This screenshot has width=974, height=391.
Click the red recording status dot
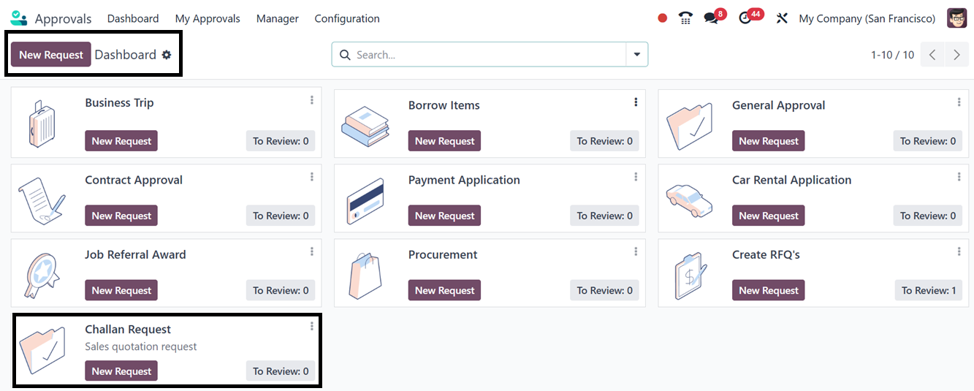662,18
